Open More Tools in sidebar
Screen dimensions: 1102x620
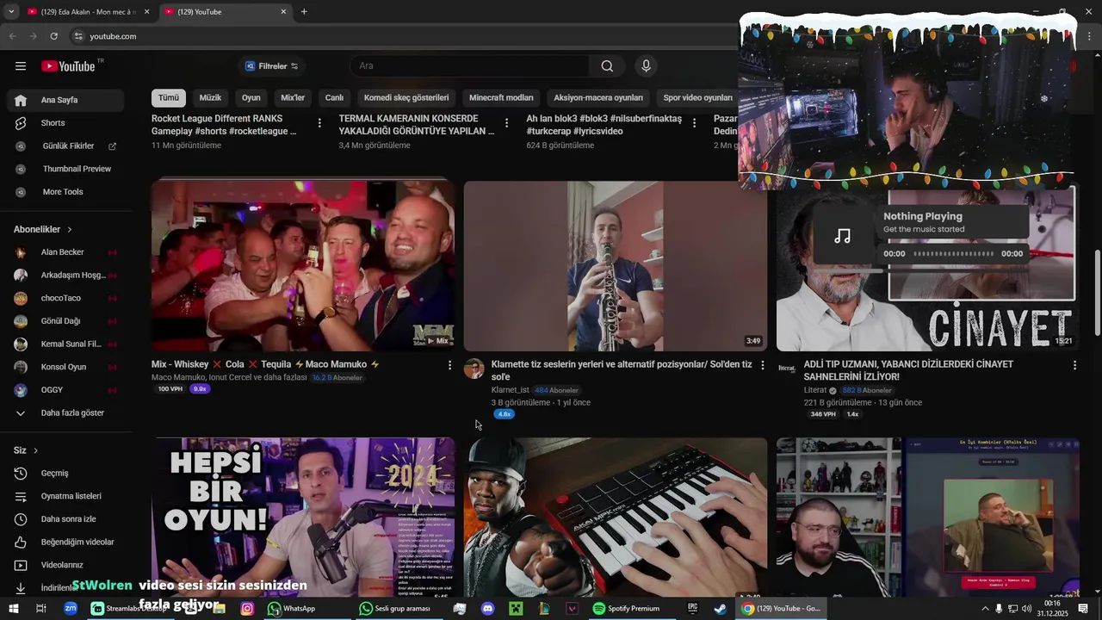67,192
